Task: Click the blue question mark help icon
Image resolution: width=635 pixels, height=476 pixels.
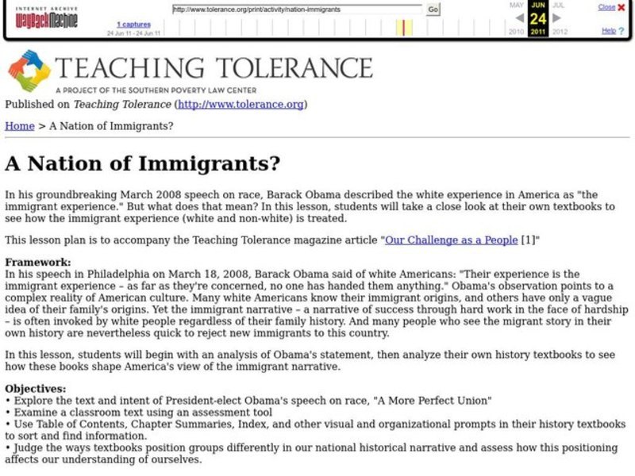Action: click(x=622, y=31)
